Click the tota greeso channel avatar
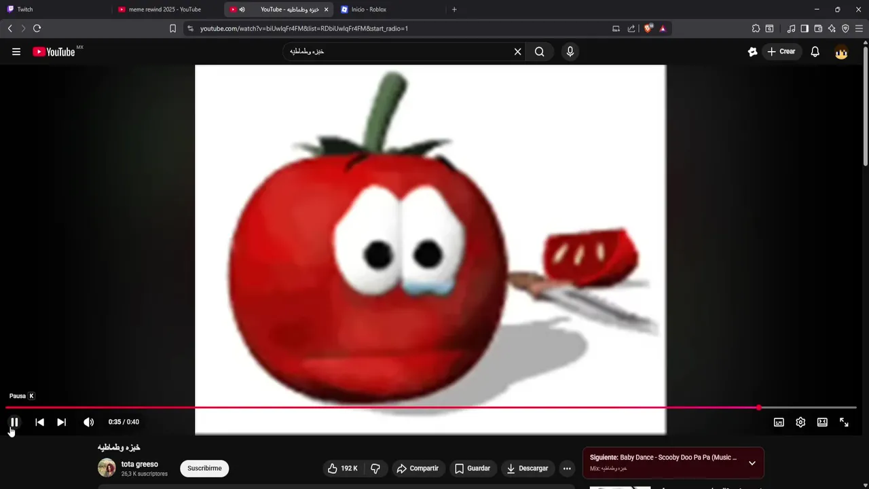Viewport: 869px width, 489px height. (107, 468)
